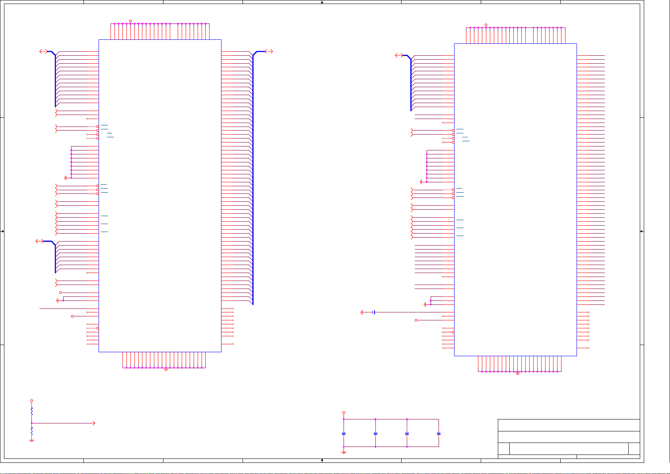This screenshot has width=670, height=474.
Task: Select fourth capacitor in decoupling bank
Action: tap(439, 433)
